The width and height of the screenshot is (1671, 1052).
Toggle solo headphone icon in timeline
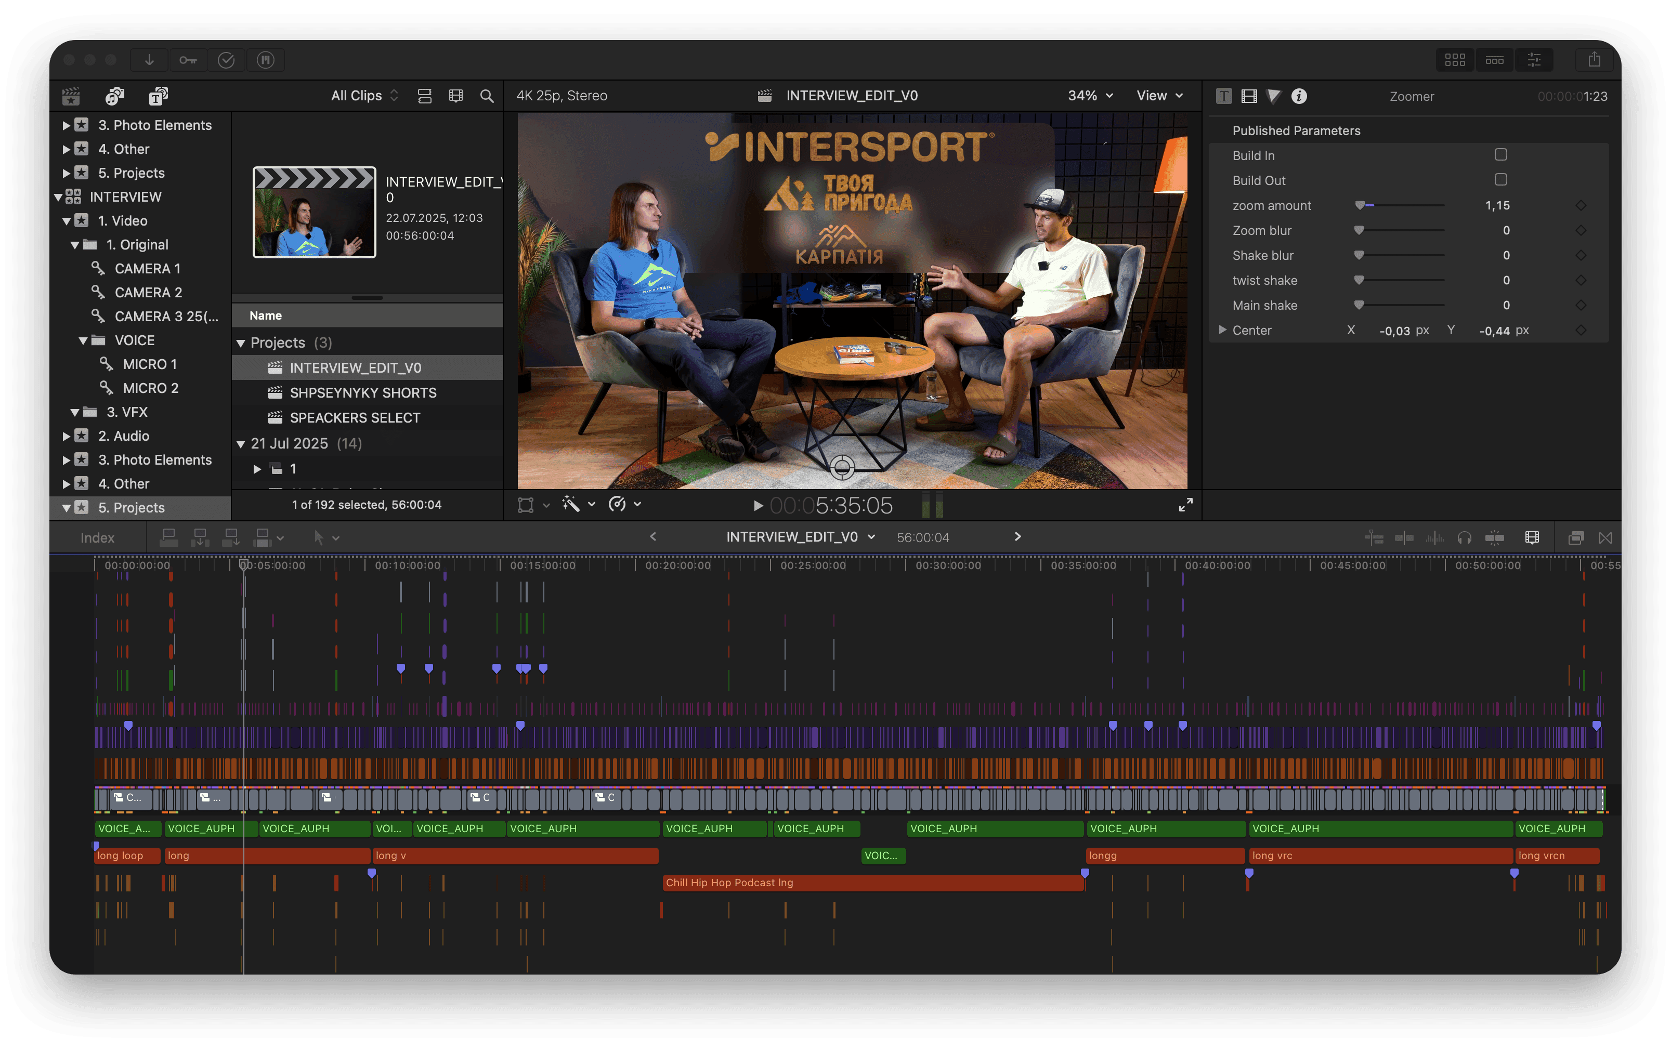1464,538
